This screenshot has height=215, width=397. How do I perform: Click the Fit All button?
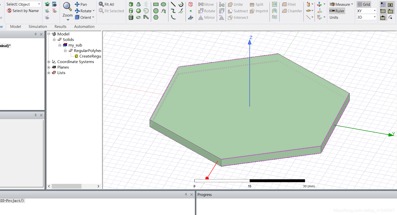coord(107,4)
